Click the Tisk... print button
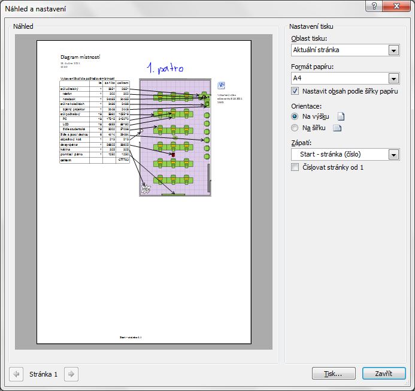415x391 pixels. tap(334, 374)
